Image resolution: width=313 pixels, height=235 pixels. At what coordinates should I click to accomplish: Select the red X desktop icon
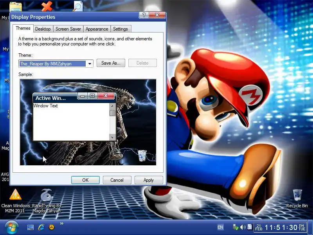click(47, 6)
